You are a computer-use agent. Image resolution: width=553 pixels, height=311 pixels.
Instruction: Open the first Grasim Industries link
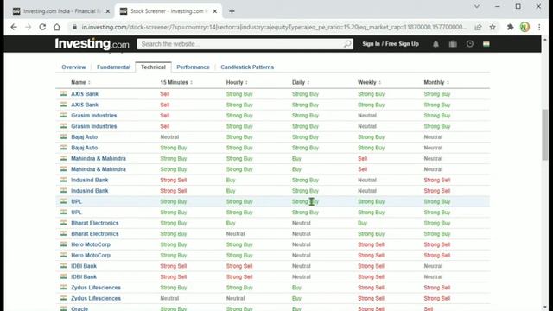pyautogui.click(x=94, y=116)
